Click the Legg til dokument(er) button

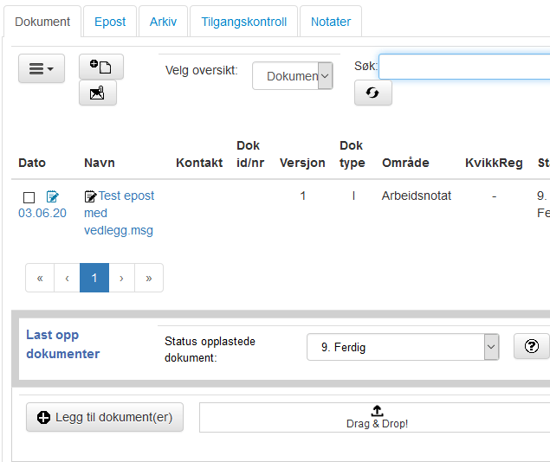(x=105, y=417)
